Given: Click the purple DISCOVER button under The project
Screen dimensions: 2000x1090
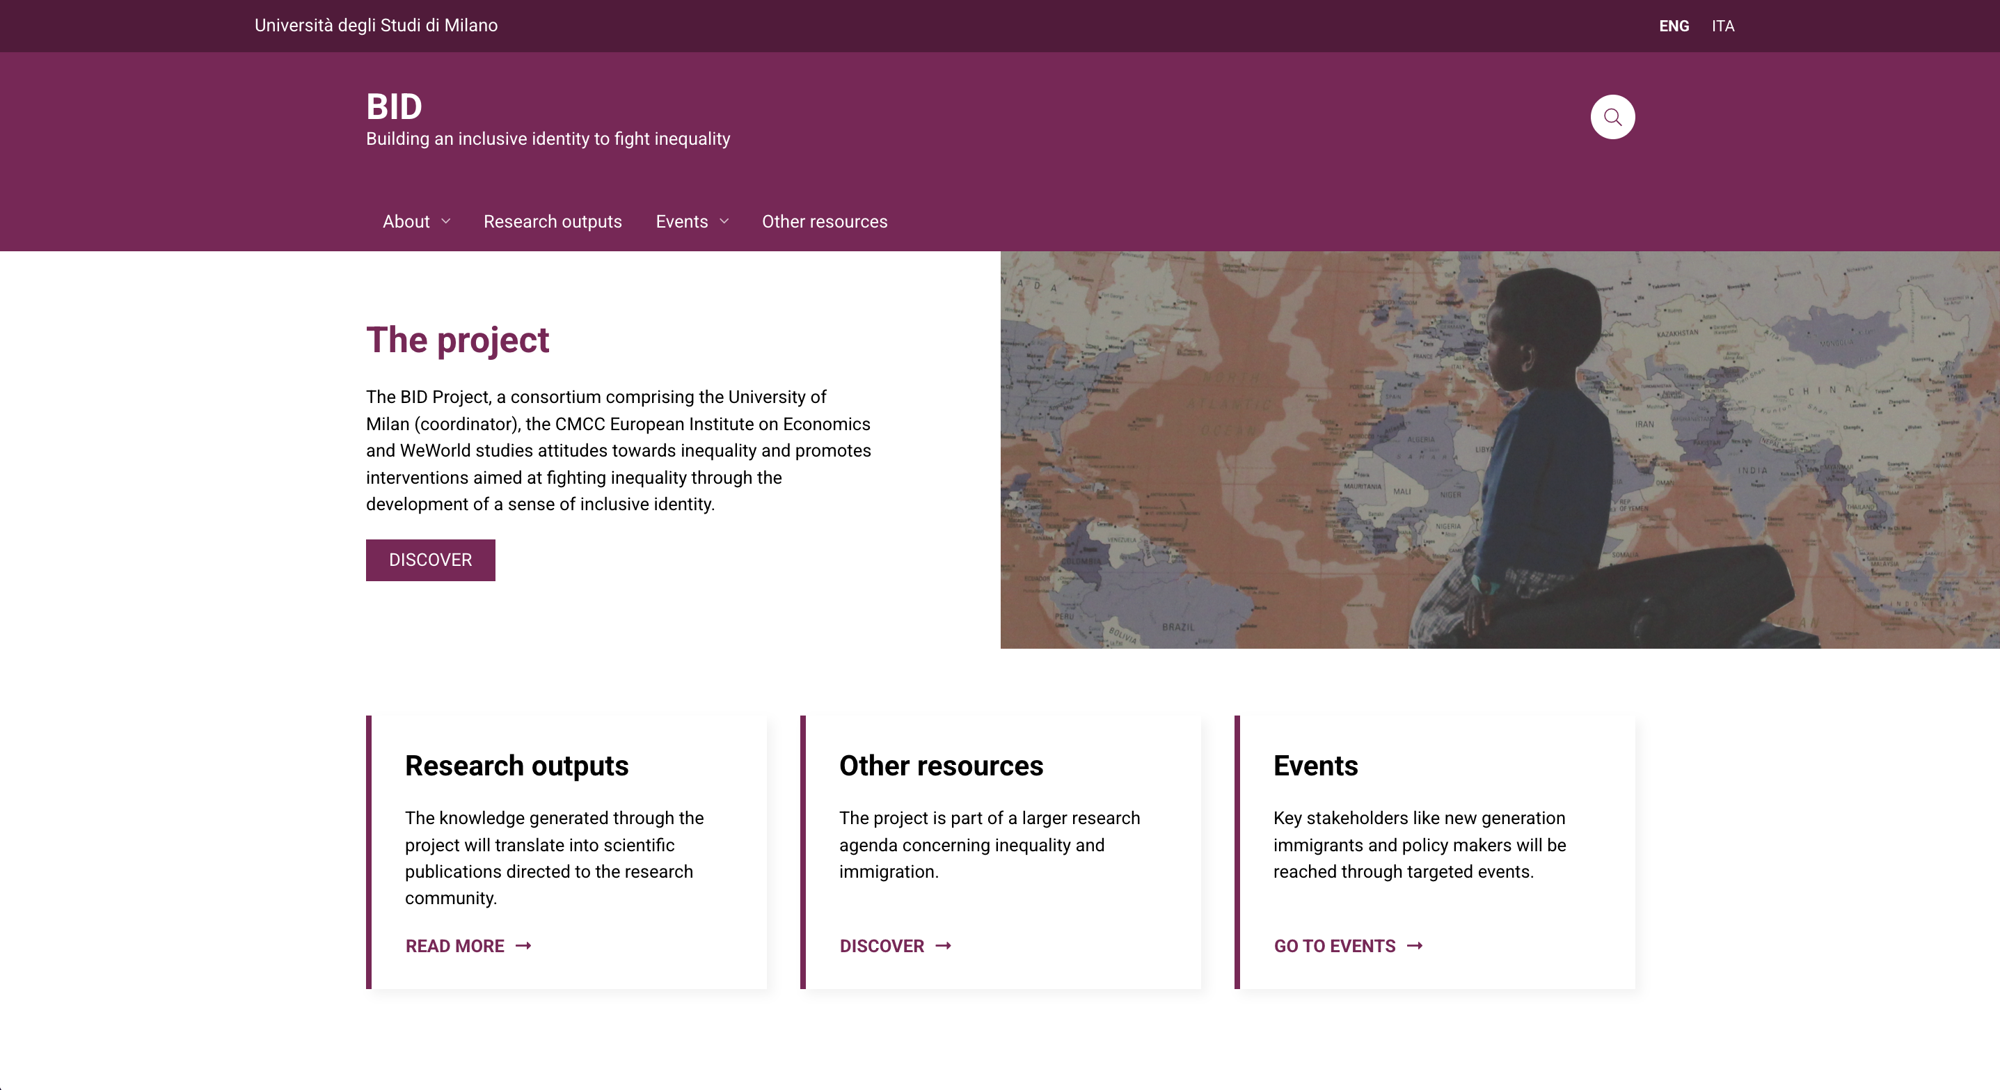Looking at the screenshot, I should point(430,560).
